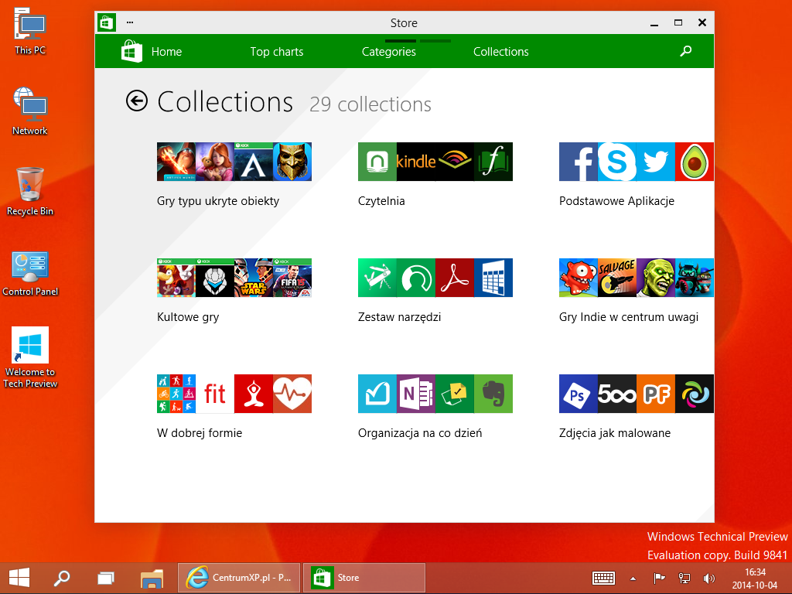Open the fit app tile
Image resolution: width=792 pixels, height=594 pixels.
coord(215,394)
